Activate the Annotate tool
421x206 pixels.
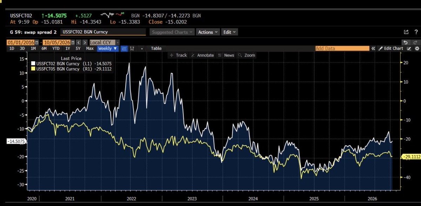[x=202, y=55]
